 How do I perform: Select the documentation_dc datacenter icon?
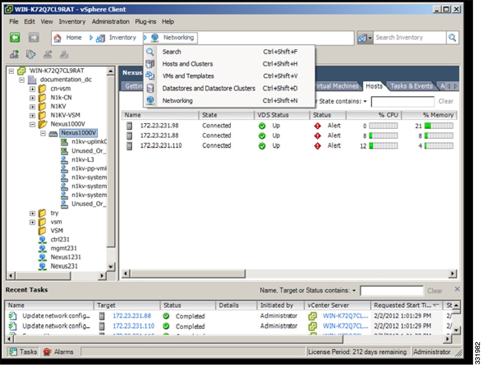pos(32,80)
